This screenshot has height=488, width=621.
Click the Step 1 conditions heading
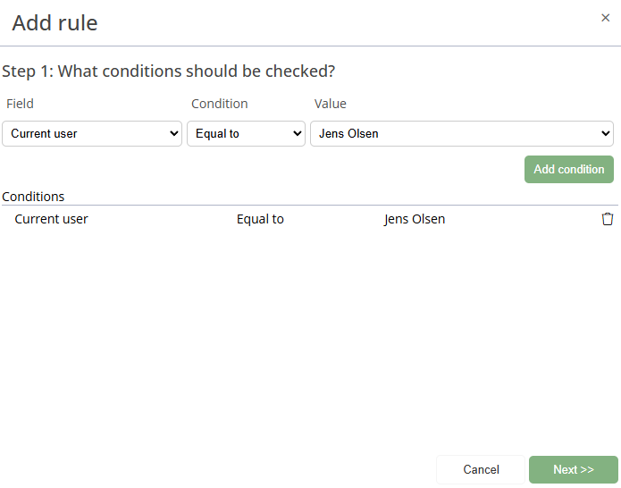168,71
